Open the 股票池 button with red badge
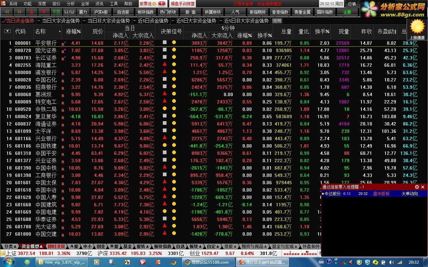428x267 pixels. [152, 4]
